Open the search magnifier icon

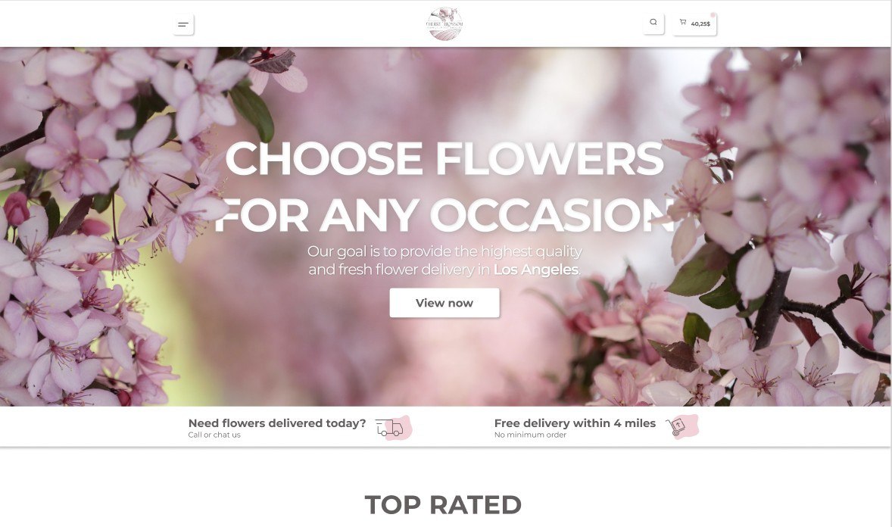tap(653, 23)
